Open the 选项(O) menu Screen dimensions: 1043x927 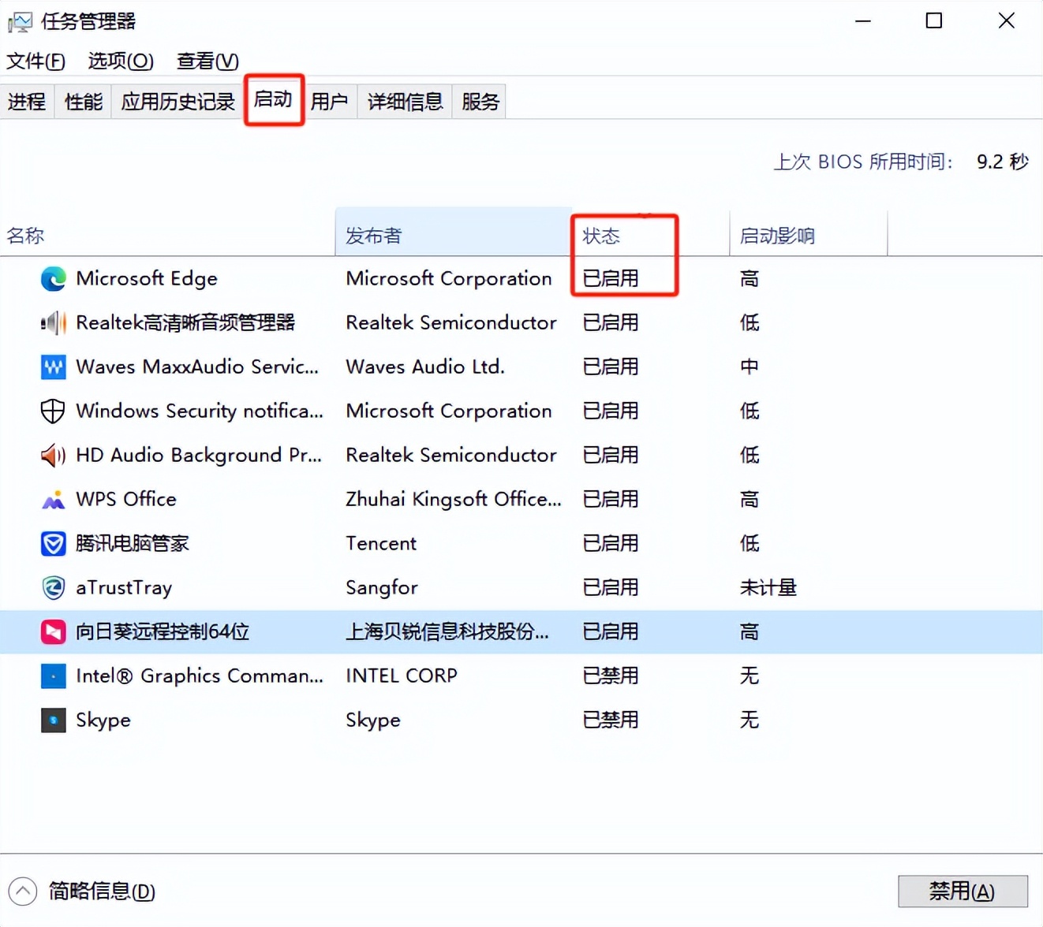point(121,61)
